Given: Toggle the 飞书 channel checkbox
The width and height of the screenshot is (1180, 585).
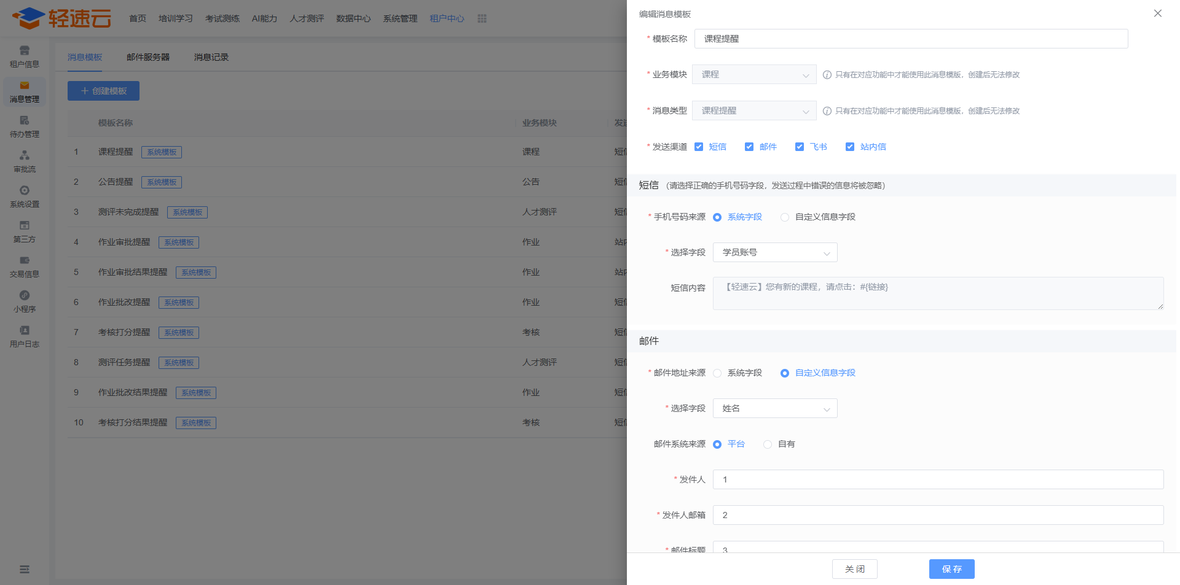Looking at the screenshot, I should click(800, 147).
